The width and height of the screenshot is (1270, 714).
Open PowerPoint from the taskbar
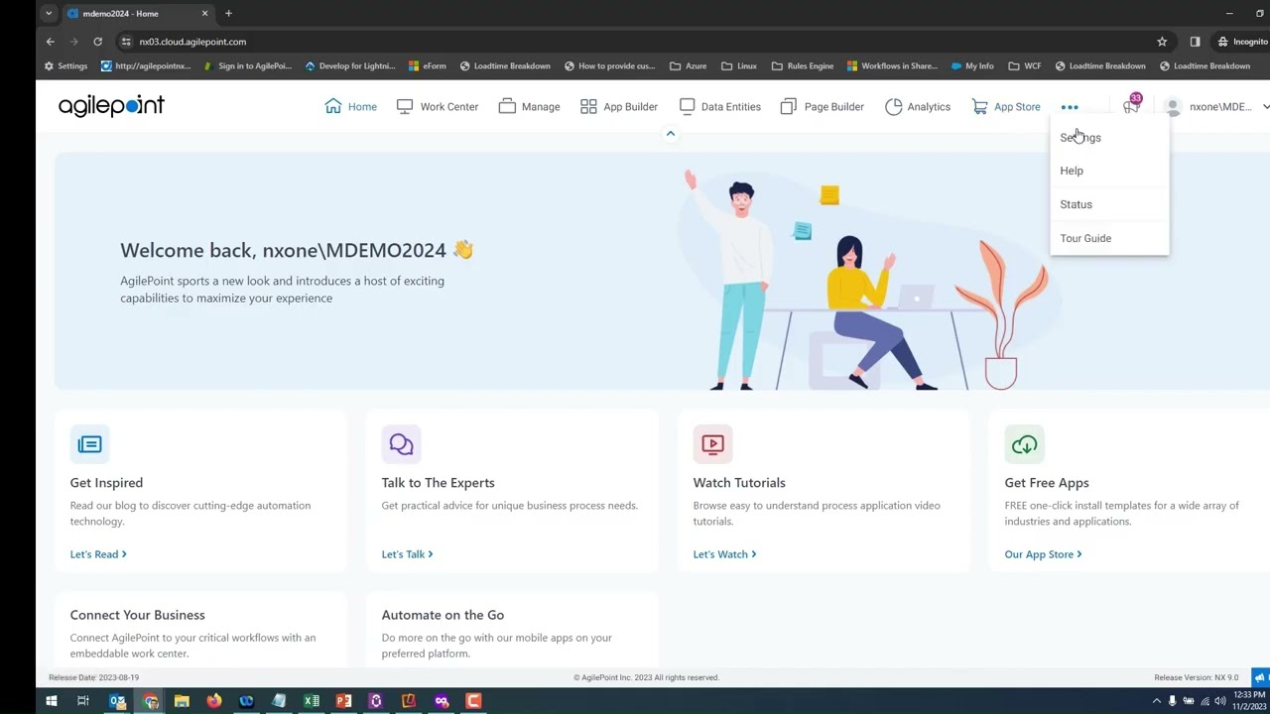coord(344,701)
